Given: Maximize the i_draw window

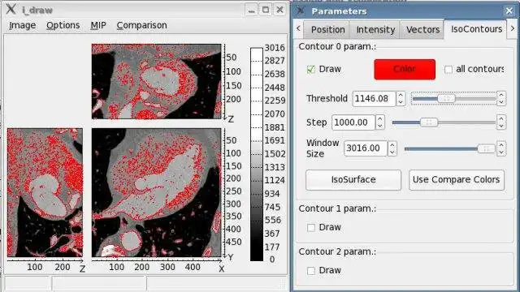Looking at the screenshot, I should [266, 10].
